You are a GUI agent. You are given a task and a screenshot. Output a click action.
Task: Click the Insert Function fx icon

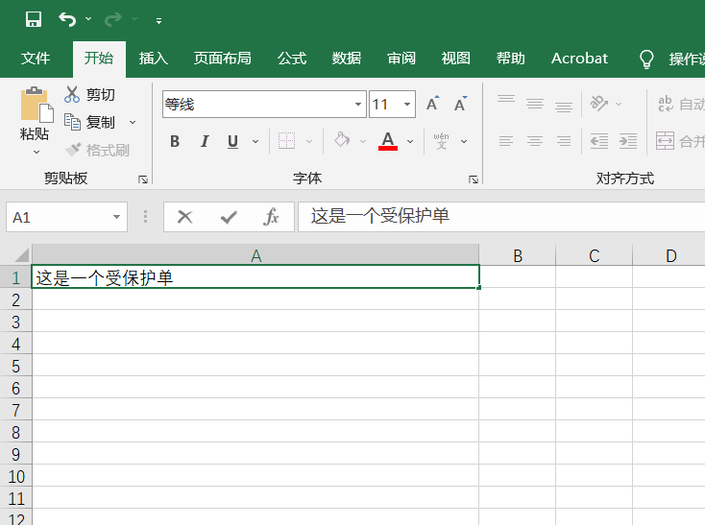[x=271, y=217]
